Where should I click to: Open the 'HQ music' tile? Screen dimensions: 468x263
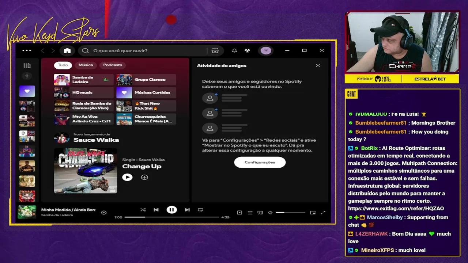[x=84, y=93]
